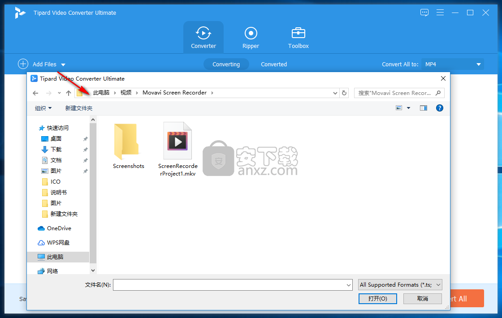Image resolution: width=502 pixels, height=318 pixels.
Task: Click the Add Files plus icon
Action: click(23, 64)
